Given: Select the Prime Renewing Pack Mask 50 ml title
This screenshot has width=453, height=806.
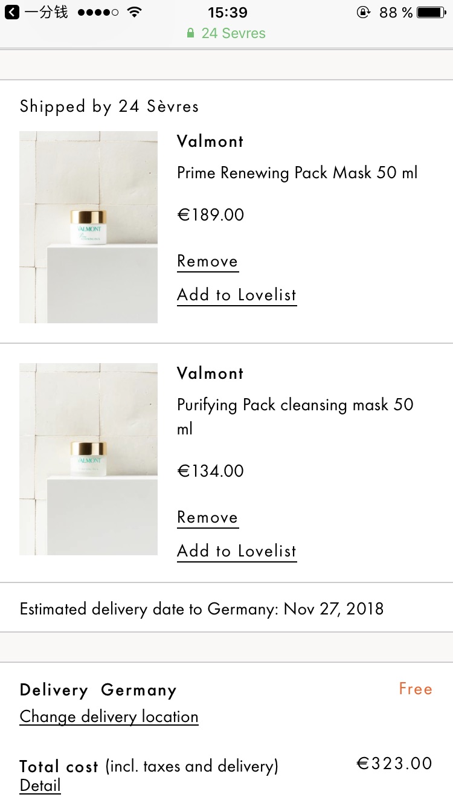Looking at the screenshot, I should click(x=297, y=173).
